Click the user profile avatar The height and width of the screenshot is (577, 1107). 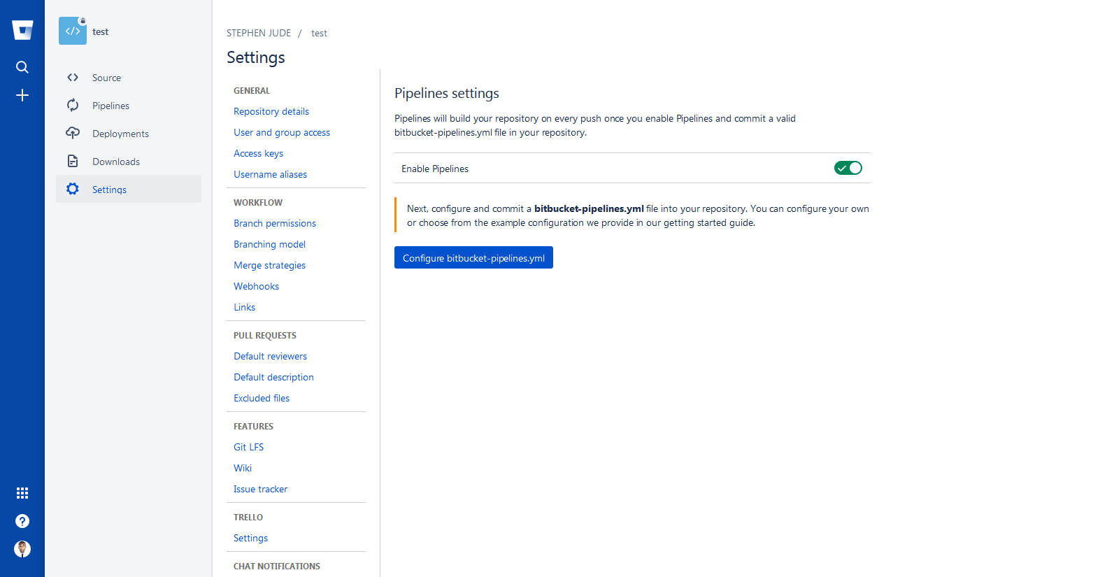pyautogui.click(x=22, y=549)
